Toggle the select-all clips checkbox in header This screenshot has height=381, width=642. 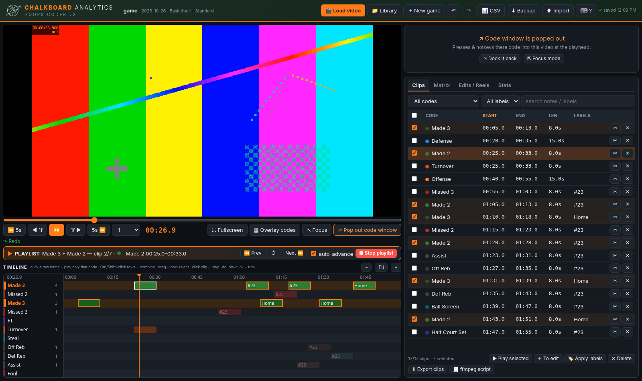click(414, 116)
